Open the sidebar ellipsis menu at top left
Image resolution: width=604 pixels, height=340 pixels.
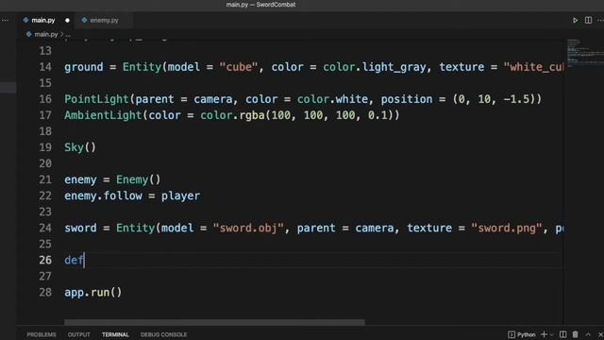[5, 20]
